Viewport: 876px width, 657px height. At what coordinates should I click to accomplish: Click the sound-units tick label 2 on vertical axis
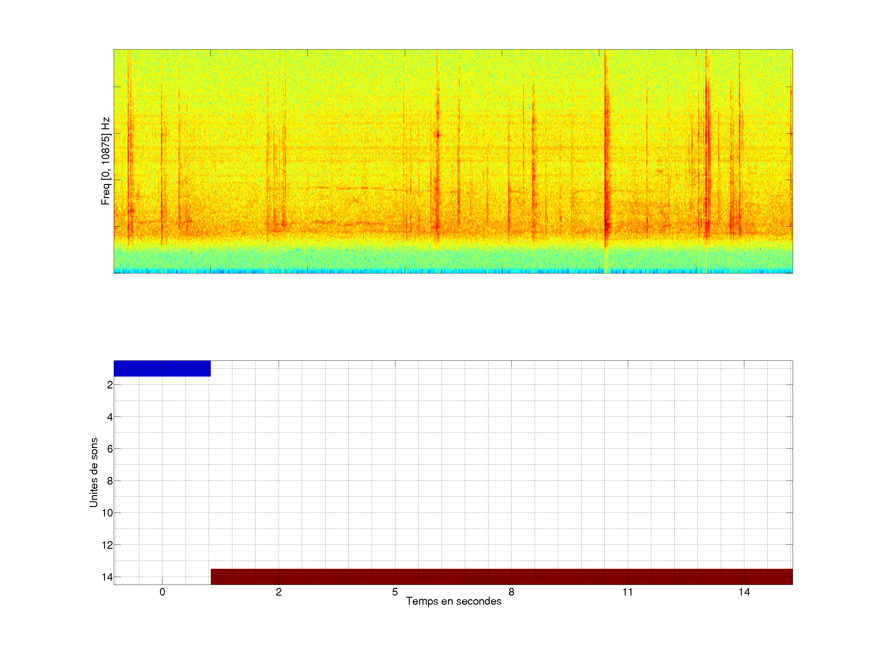(110, 385)
